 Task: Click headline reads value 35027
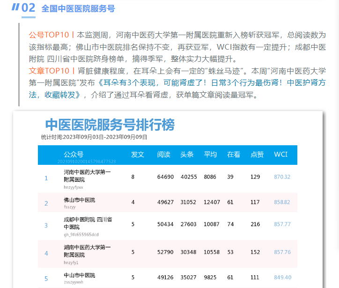pos(189,277)
